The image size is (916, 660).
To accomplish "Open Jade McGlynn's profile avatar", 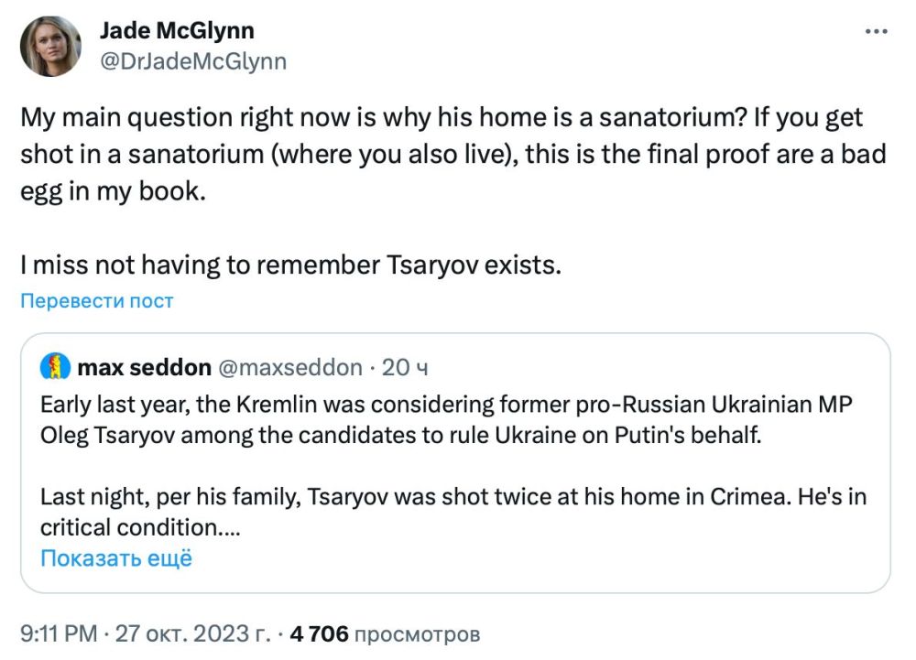I will 50,44.
